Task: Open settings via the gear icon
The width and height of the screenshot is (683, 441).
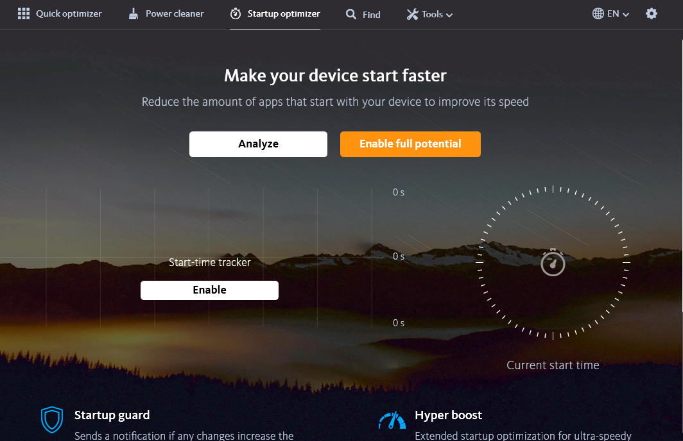Action: click(x=652, y=13)
